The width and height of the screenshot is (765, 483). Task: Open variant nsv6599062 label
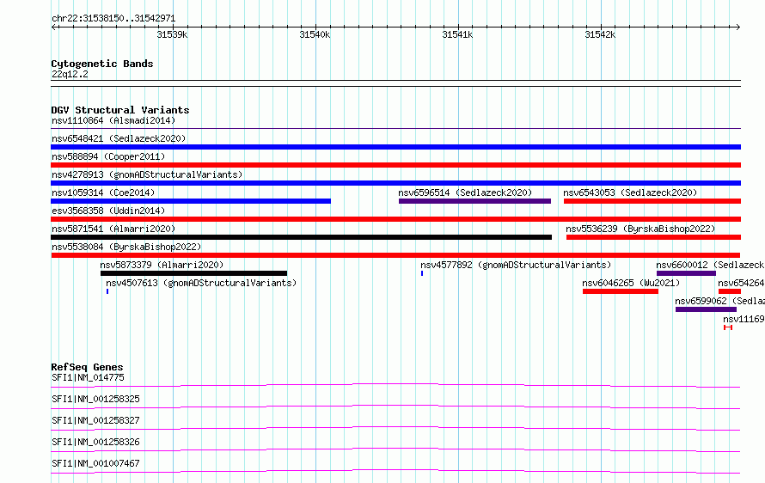719,301
